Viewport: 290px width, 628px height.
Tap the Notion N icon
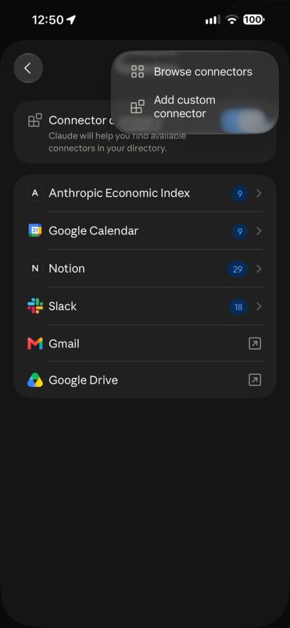tap(35, 269)
